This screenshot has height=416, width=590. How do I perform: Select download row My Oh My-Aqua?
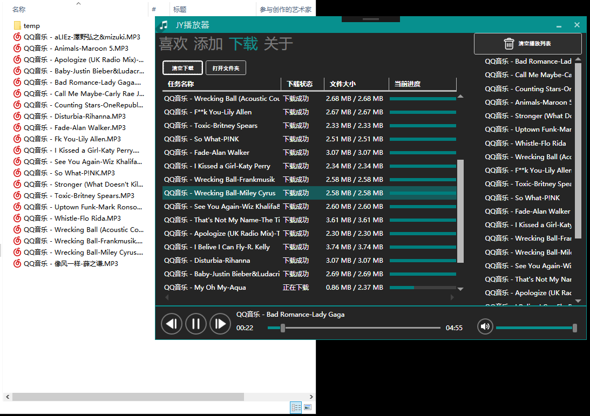pyautogui.click(x=309, y=288)
